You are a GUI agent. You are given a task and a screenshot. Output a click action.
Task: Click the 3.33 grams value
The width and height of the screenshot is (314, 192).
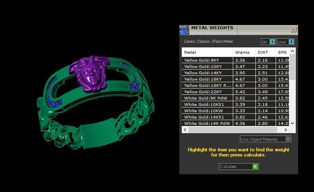240,111
